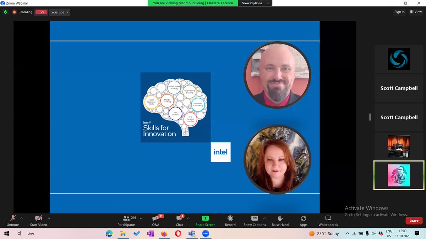Open Microsoft Edge from taskbar
This screenshot has height=239, width=426.
coord(109,234)
